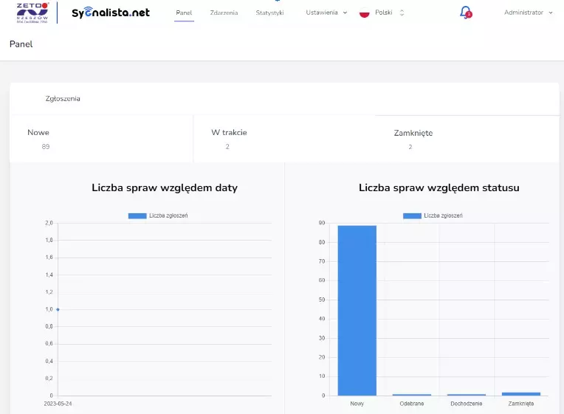Click the Nowe reports card

(101, 139)
